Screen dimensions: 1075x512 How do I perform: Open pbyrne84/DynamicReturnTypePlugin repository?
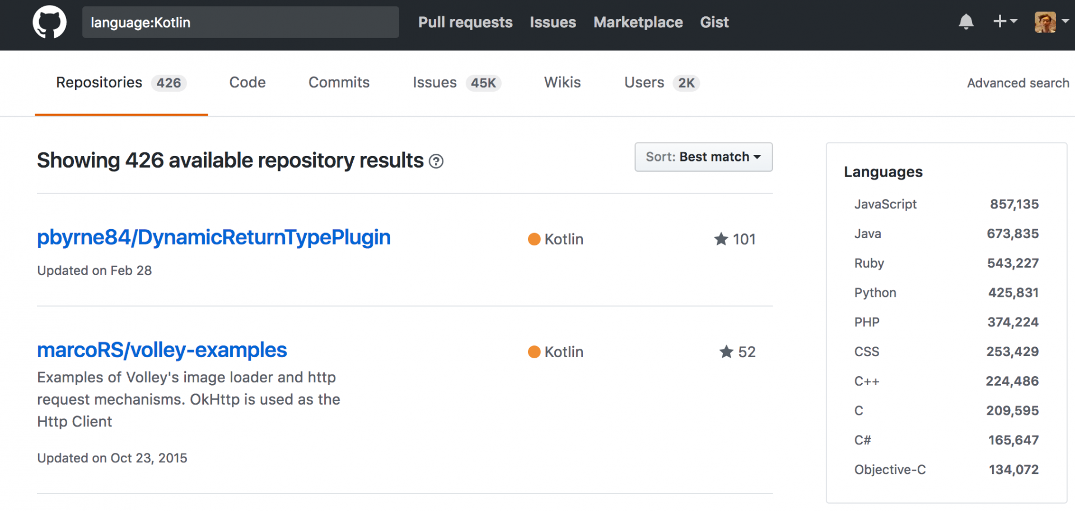tap(213, 238)
